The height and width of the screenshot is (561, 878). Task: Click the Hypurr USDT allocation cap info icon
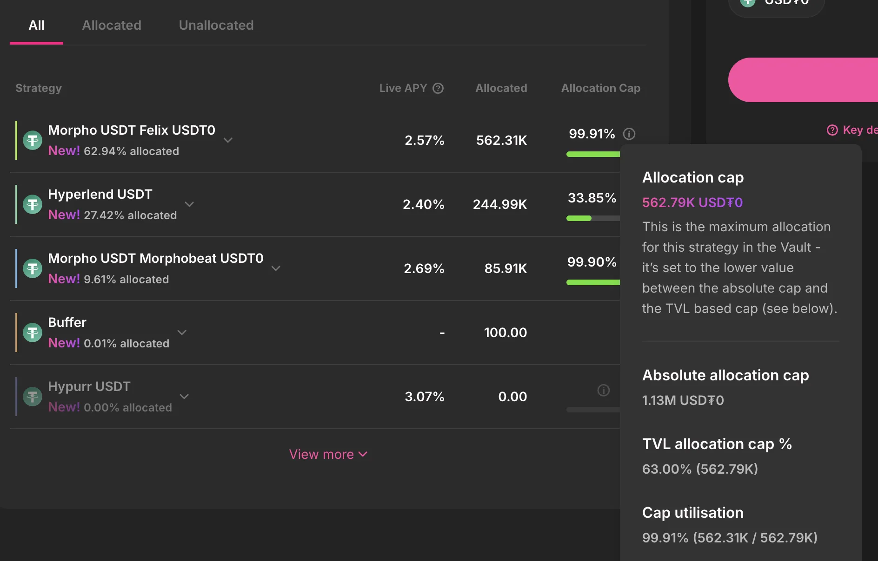coord(603,390)
